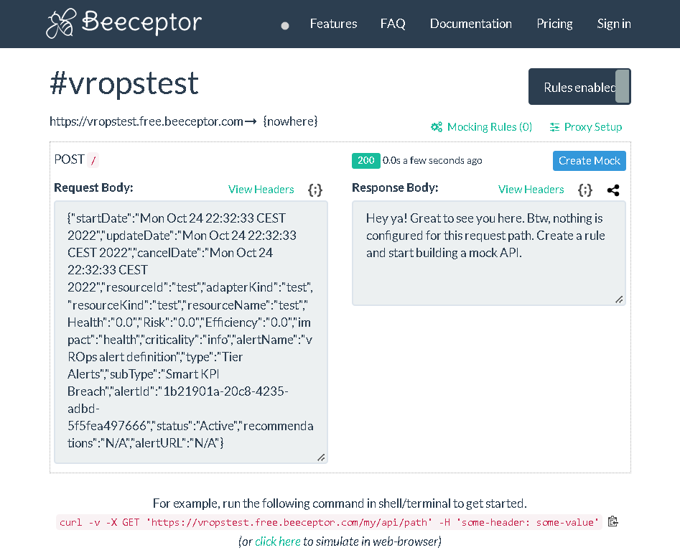Format response body with braces icon
Image resolution: width=680 pixels, height=553 pixels.
pyautogui.click(x=585, y=190)
